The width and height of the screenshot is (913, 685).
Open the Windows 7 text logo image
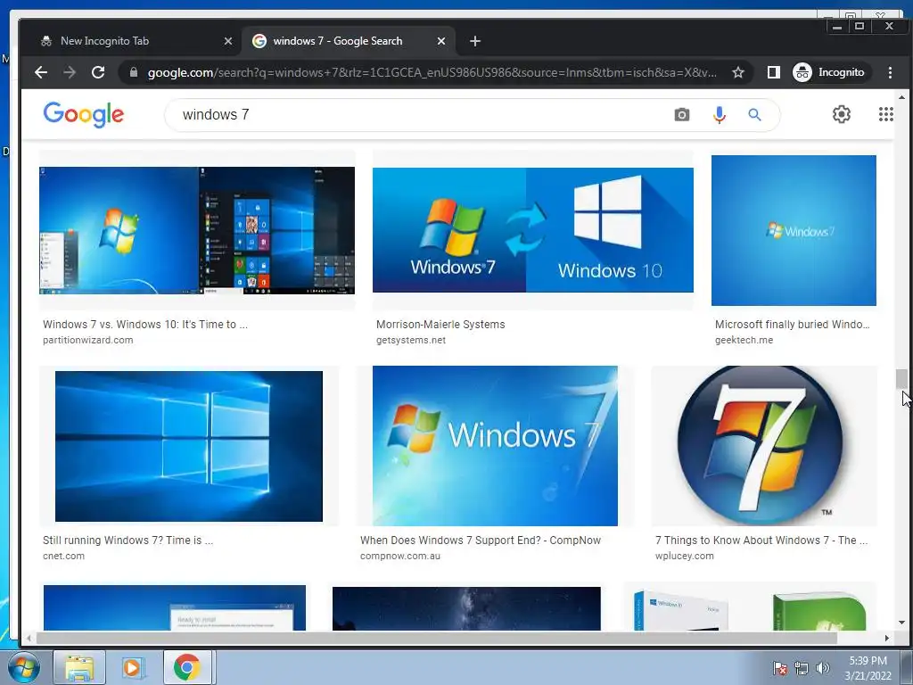click(x=495, y=446)
